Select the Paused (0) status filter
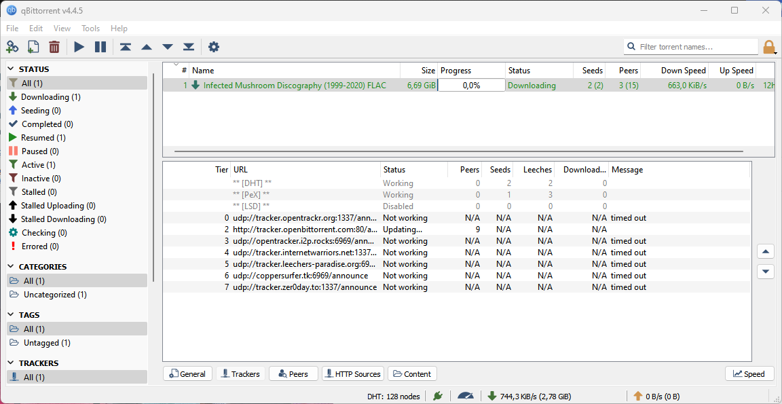782x404 pixels. point(77,151)
